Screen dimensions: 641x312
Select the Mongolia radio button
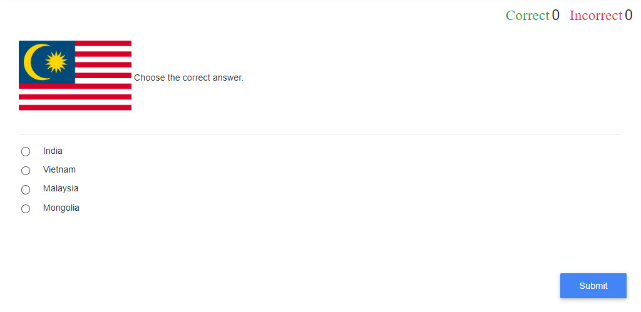coord(26,208)
